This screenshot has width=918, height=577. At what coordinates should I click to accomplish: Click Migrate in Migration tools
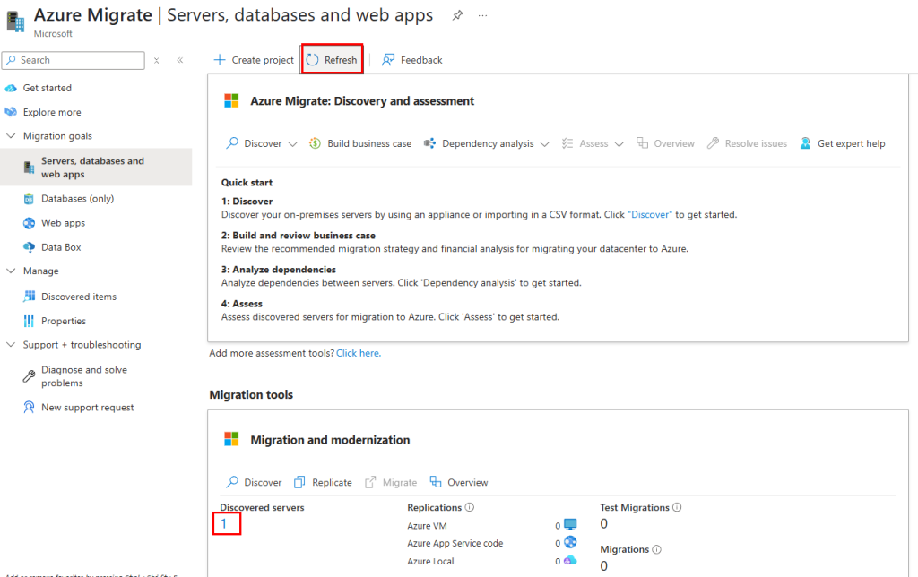click(x=391, y=482)
